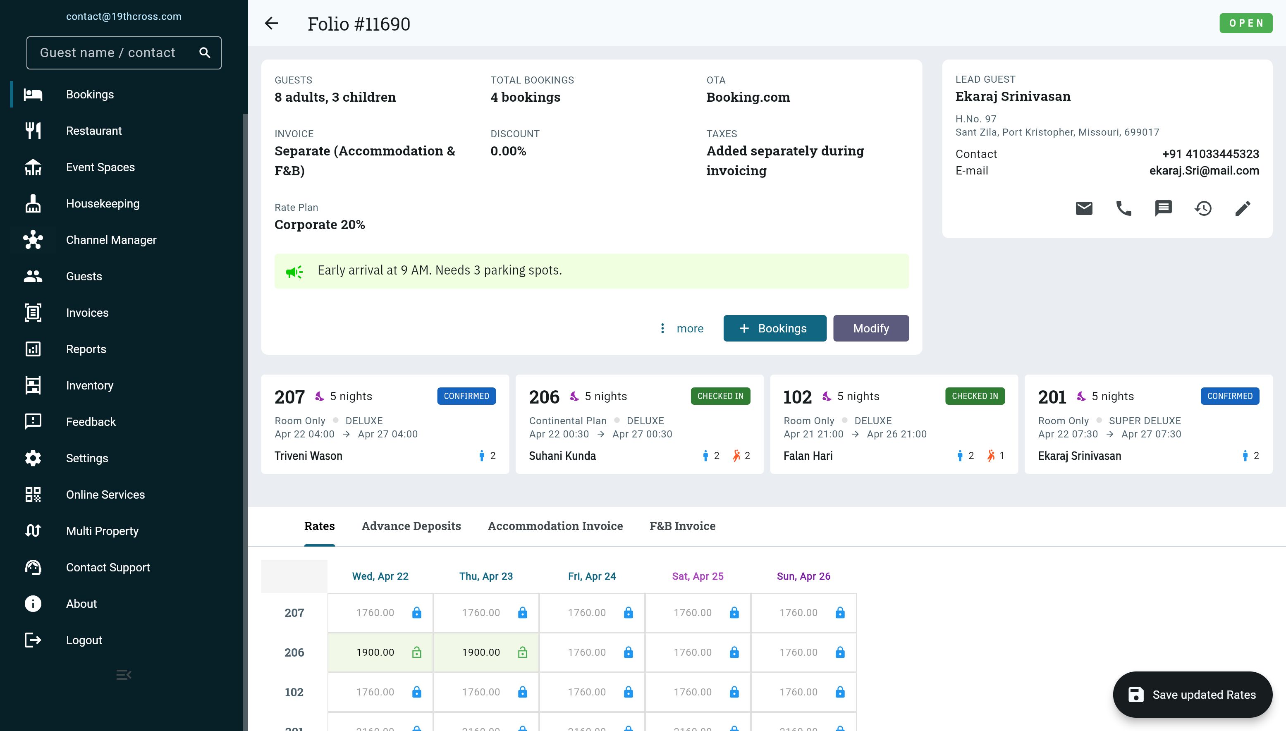Email lead guest via envelope icon
This screenshot has height=731, width=1286.
pos(1084,208)
